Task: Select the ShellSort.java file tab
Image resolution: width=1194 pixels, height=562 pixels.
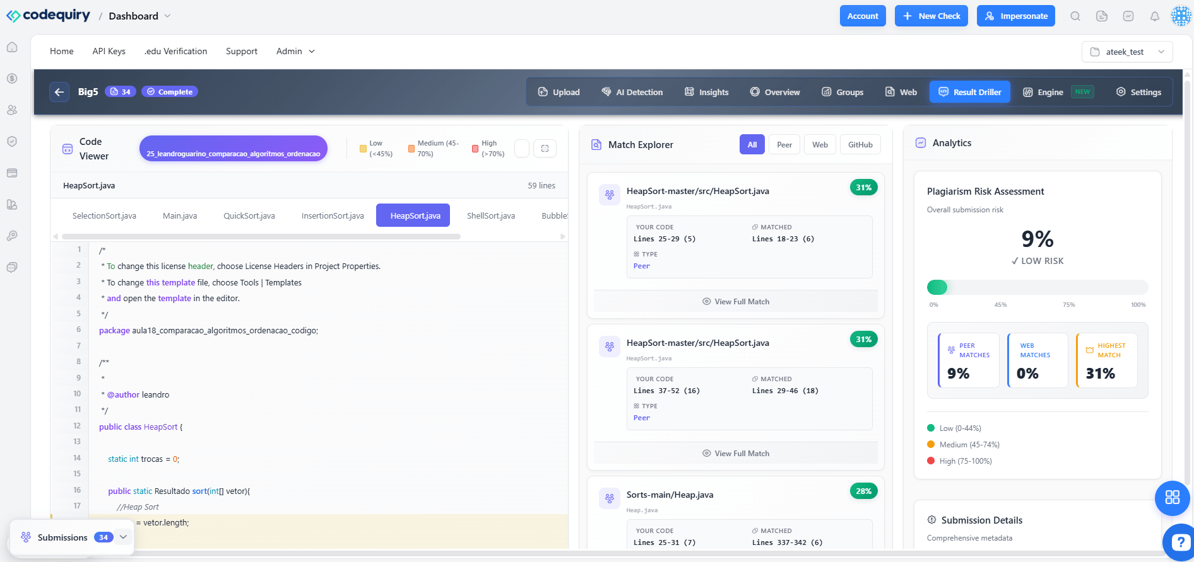Action: coord(491,215)
